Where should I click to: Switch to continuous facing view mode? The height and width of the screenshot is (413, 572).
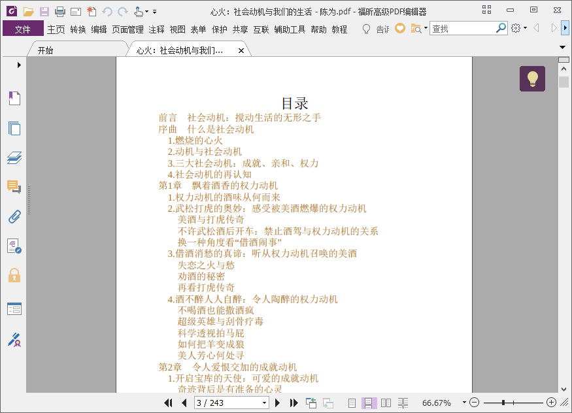tap(403, 403)
